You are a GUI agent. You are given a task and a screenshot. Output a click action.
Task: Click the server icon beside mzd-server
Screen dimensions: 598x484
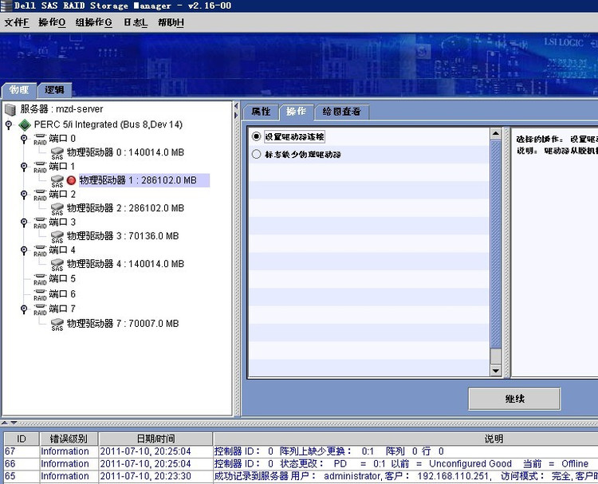coord(10,110)
